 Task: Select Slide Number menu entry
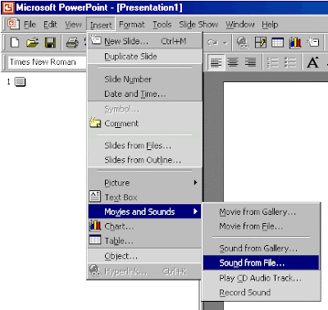click(x=145, y=80)
